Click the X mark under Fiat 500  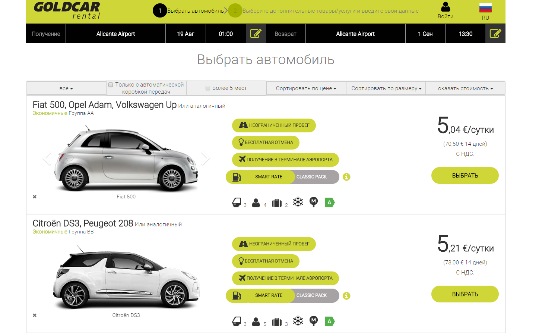(x=35, y=197)
